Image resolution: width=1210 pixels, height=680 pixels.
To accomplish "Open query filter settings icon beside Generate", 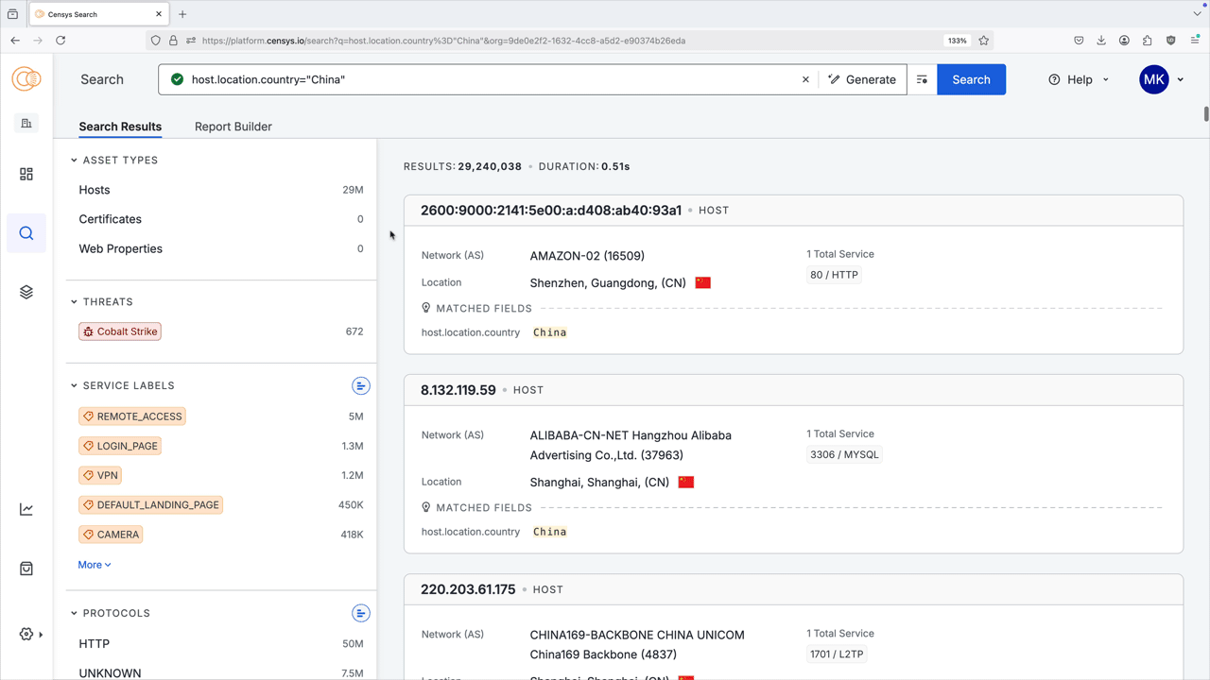I will tap(922, 79).
